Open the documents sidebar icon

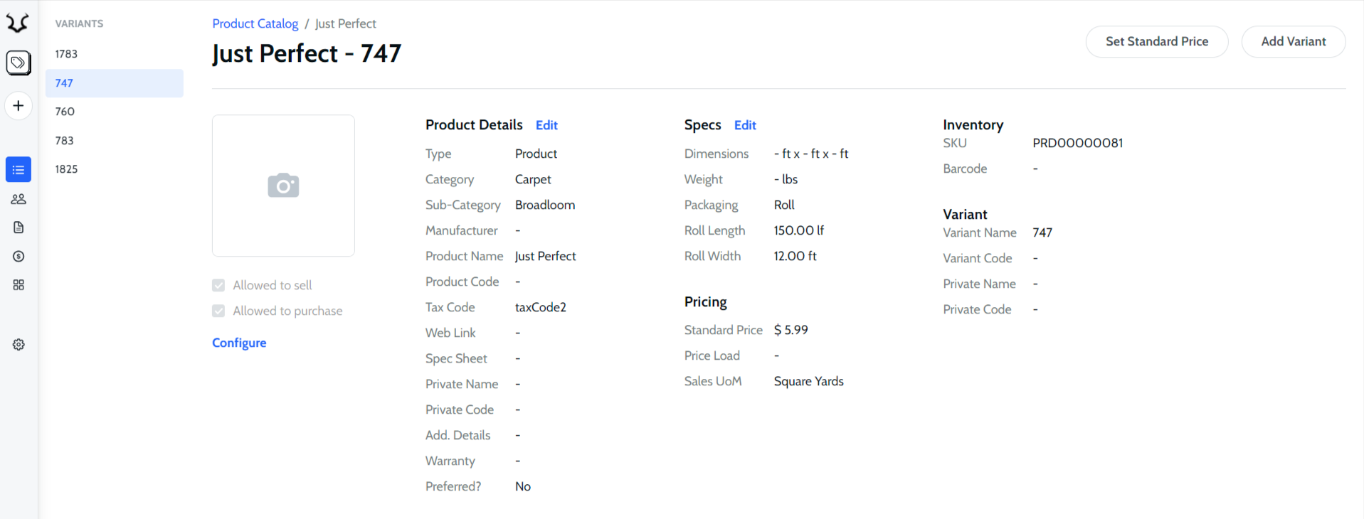pos(18,228)
